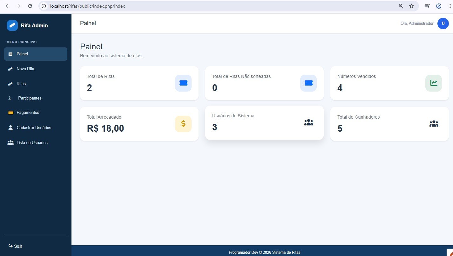This screenshot has width=453, height=256.
Task: Open the browser profile icon
Action: click(439, 6)
